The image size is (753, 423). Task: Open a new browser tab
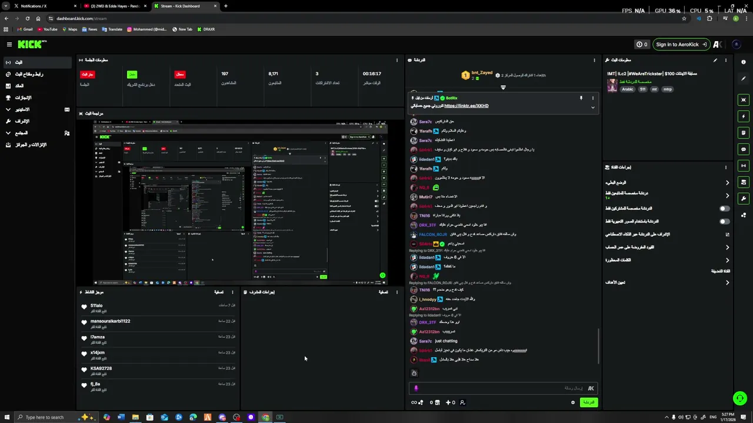point(226,6)
